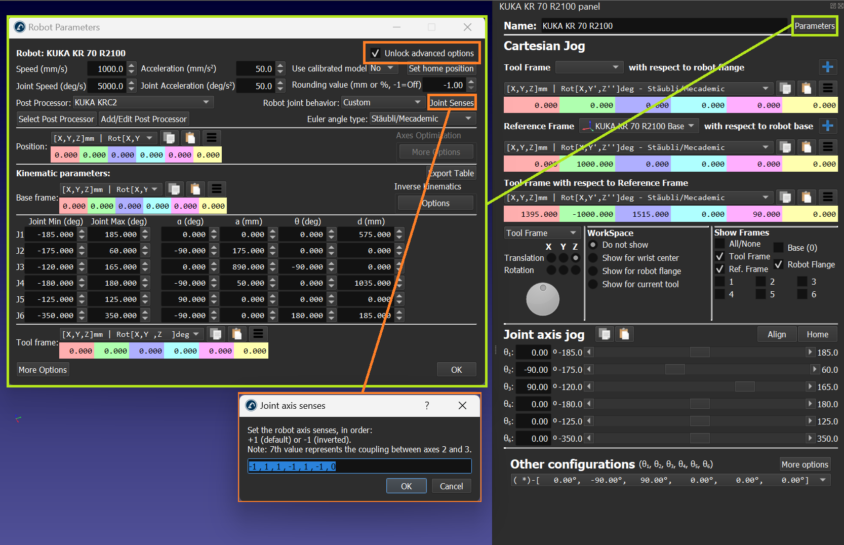844x545 pixels.
Task: Click the blue plus icon beside Tool Frame
Action: pos(827,67)
